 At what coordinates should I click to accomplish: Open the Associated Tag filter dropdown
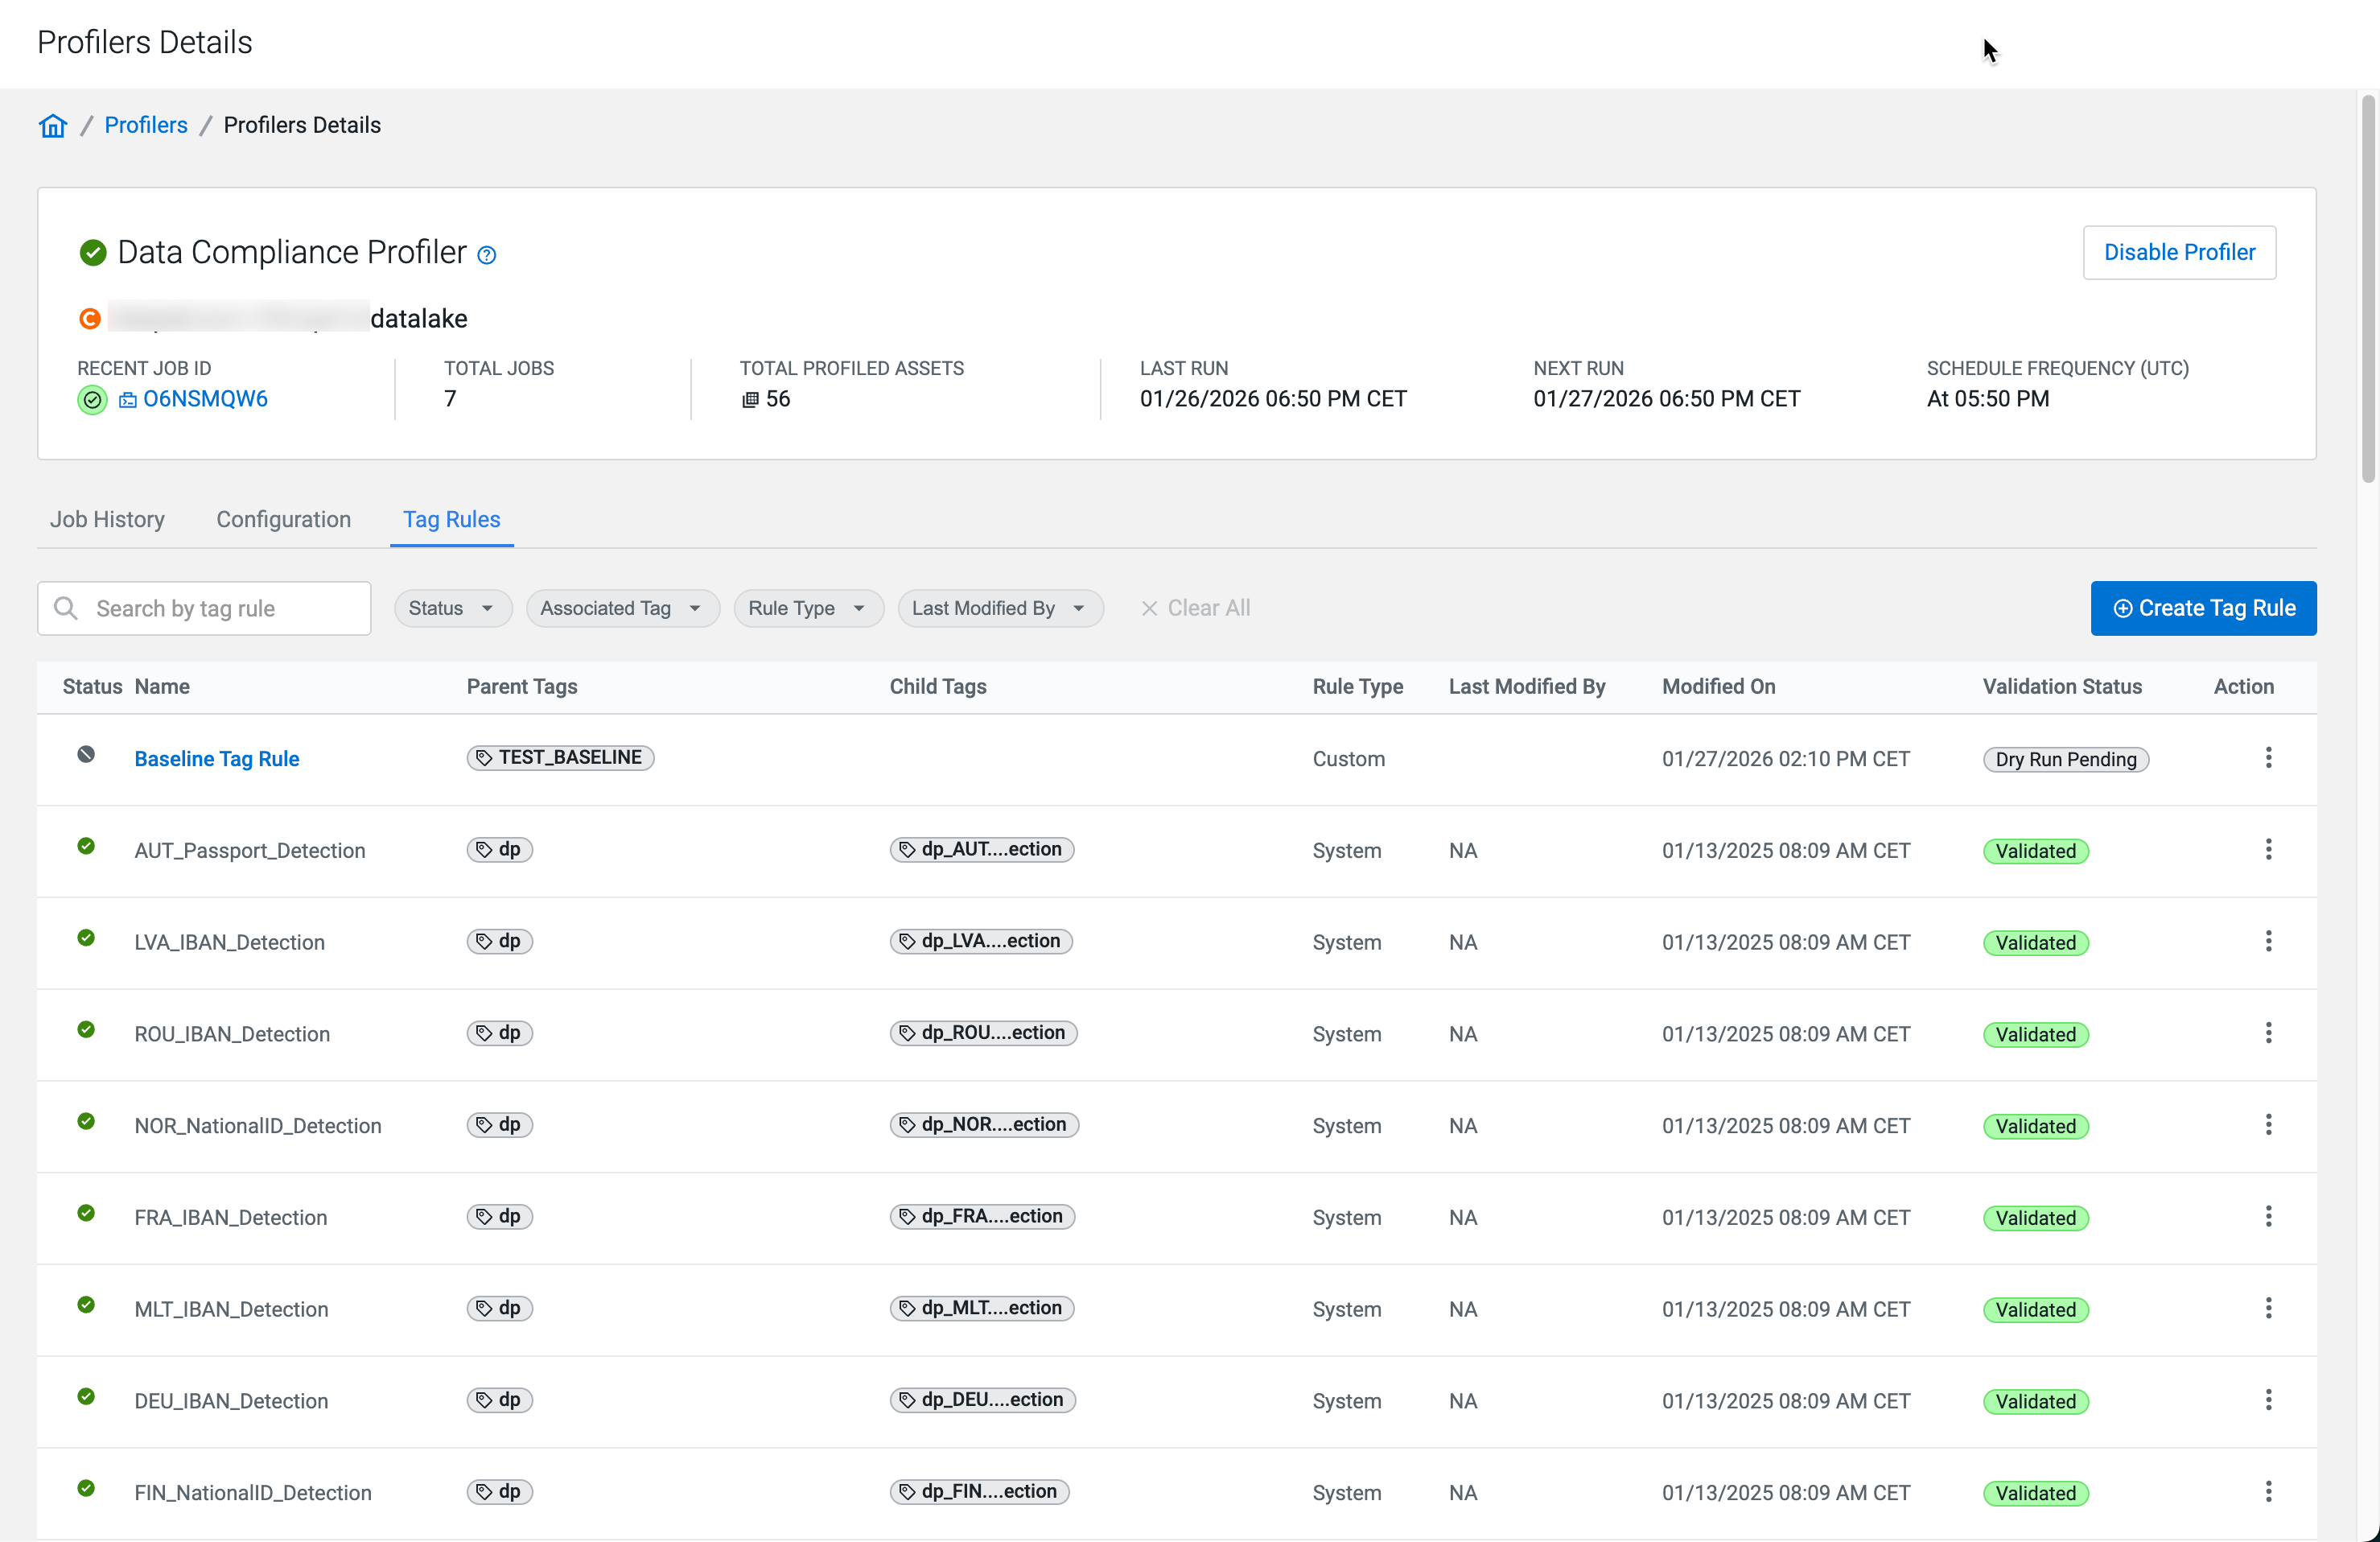[622, 608]
